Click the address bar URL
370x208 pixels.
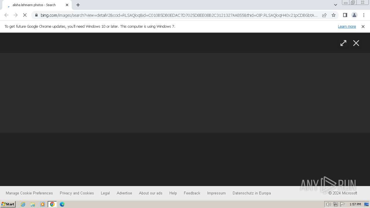click(179, 15)
